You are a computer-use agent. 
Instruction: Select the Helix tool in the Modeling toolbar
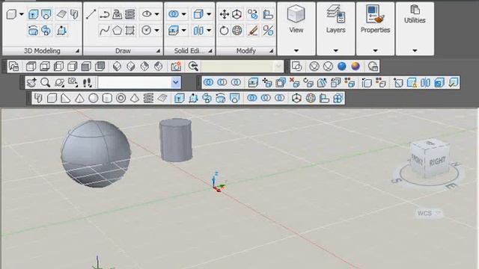148,98
